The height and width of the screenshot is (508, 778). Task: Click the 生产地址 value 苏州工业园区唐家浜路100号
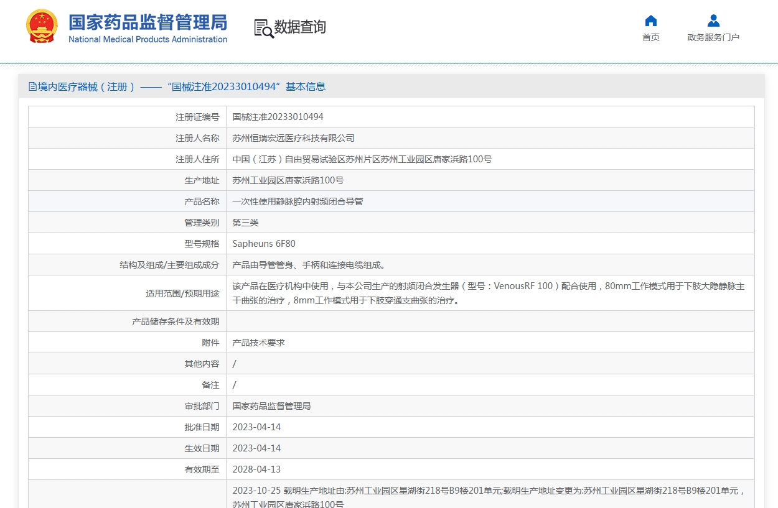pos(288,180)
